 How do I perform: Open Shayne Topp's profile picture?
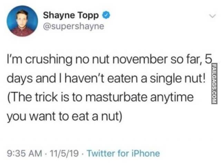point(22,21)
